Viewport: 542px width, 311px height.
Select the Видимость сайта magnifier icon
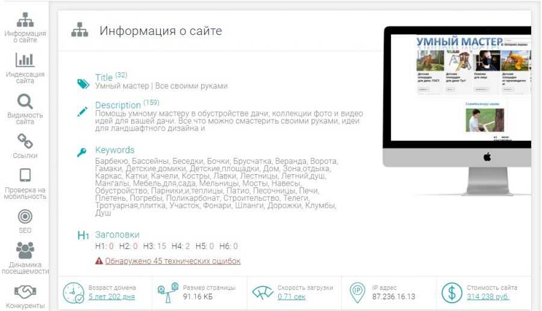point(25,101)
